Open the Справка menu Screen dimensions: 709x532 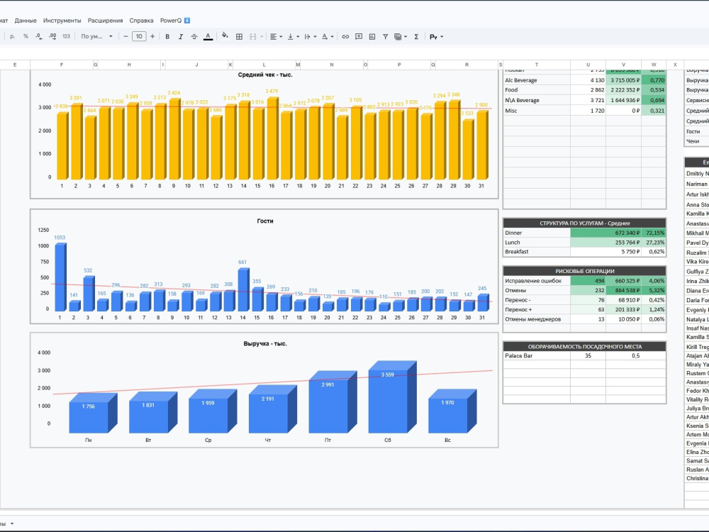coord(141,21)
